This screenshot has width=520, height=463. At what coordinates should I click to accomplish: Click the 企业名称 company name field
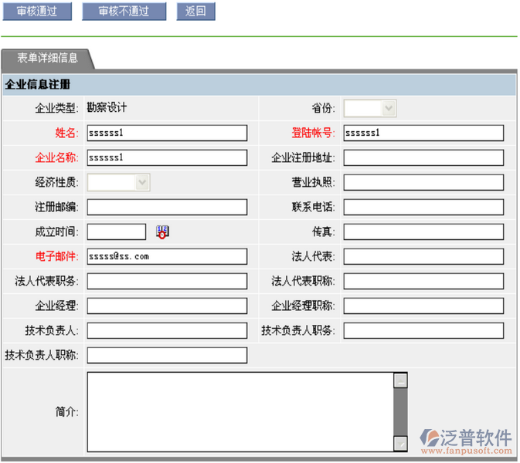[x=167, y=157]
